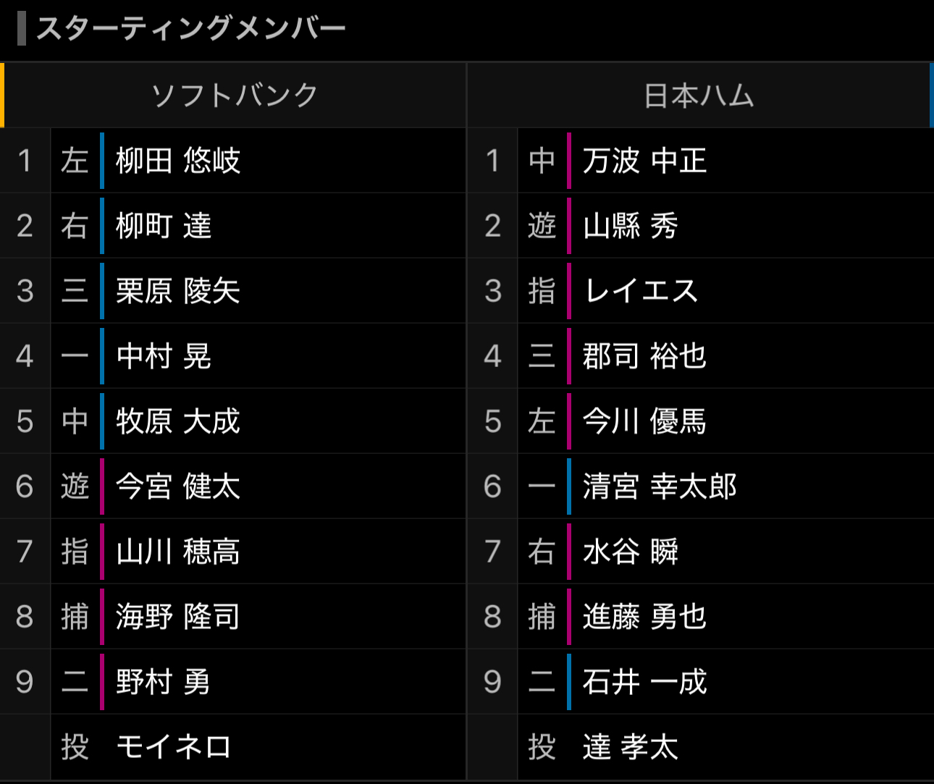Click starting pitcher モイネロ
Image resolution: width=934 pixels, height=784 pixels.
coord(174,747)
